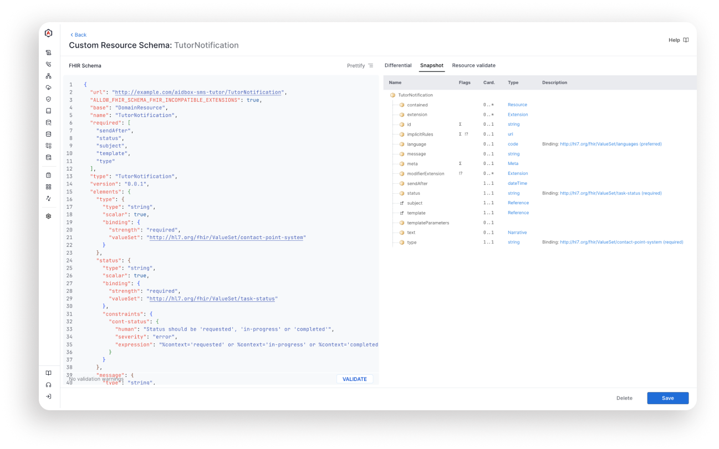Select the templateParameters element row
Image resolution: width=719 pixels, height=449 pixels.
pos(428,223)
